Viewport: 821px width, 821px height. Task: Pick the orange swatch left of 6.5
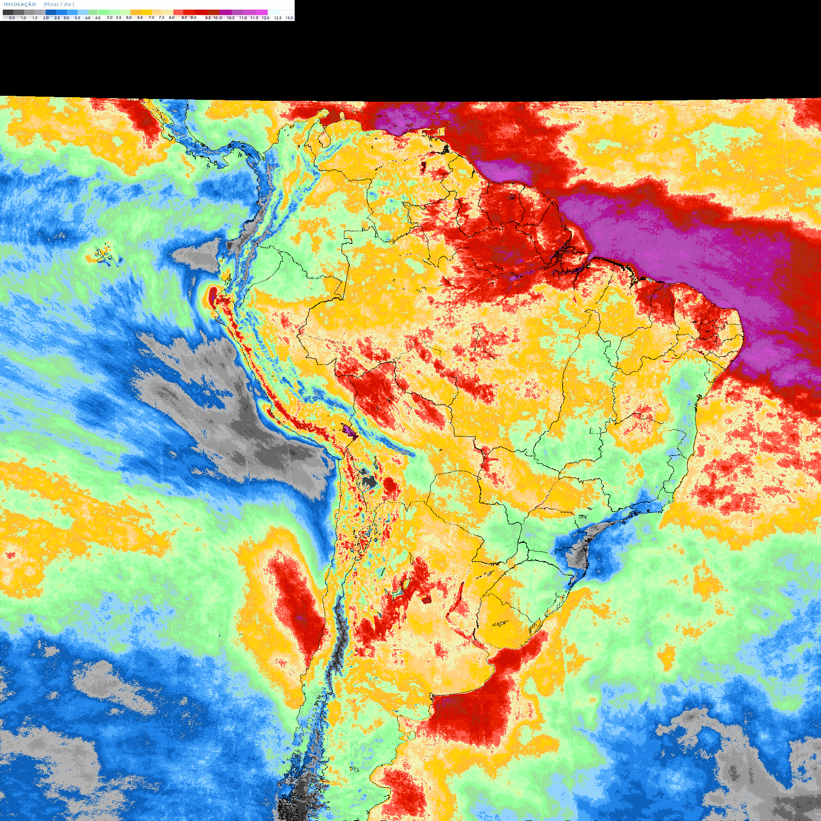135,12
